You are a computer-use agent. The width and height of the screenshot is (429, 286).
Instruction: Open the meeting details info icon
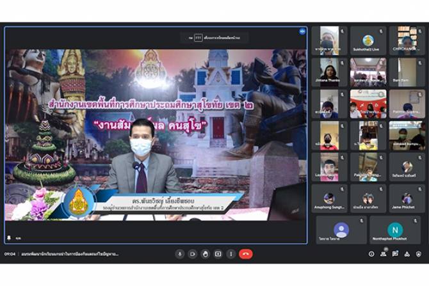click(371, 254)
